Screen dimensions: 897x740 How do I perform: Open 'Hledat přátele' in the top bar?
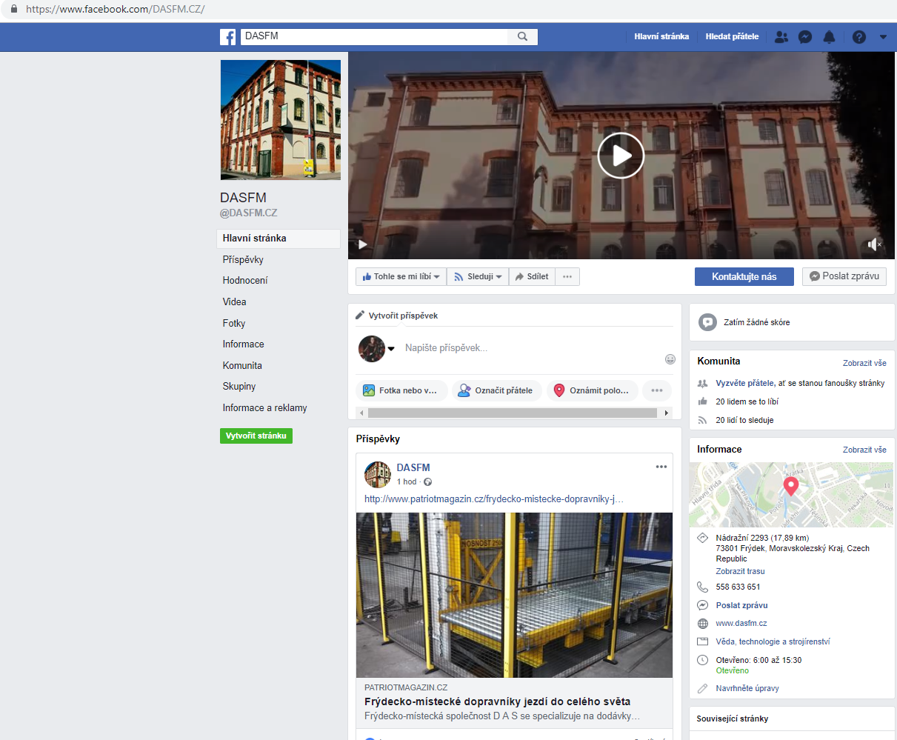732,36
